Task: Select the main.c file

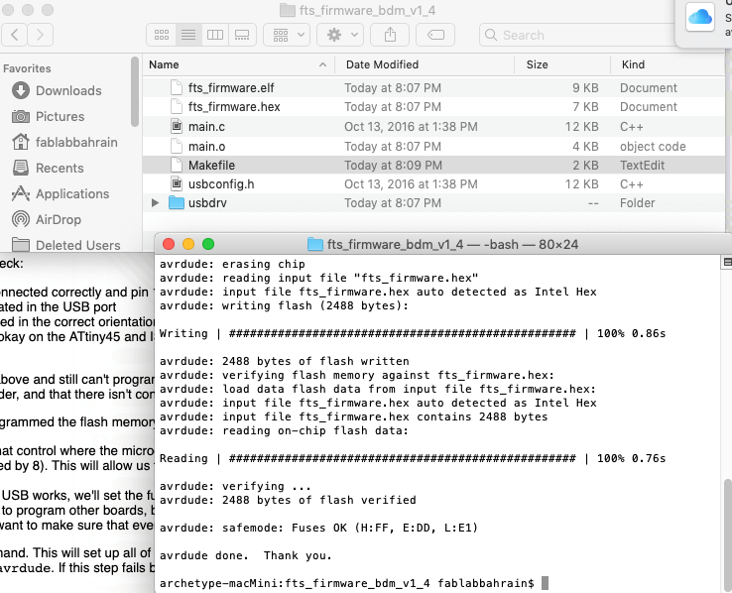Action: point(433,127)
